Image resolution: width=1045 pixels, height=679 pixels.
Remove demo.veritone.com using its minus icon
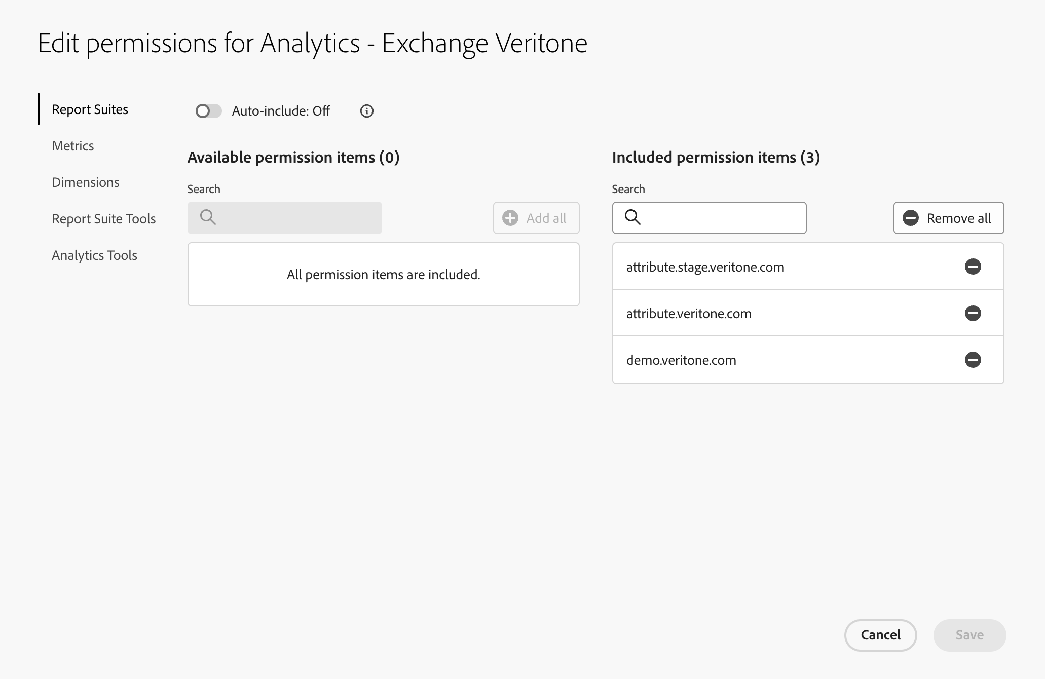[973, 360]
